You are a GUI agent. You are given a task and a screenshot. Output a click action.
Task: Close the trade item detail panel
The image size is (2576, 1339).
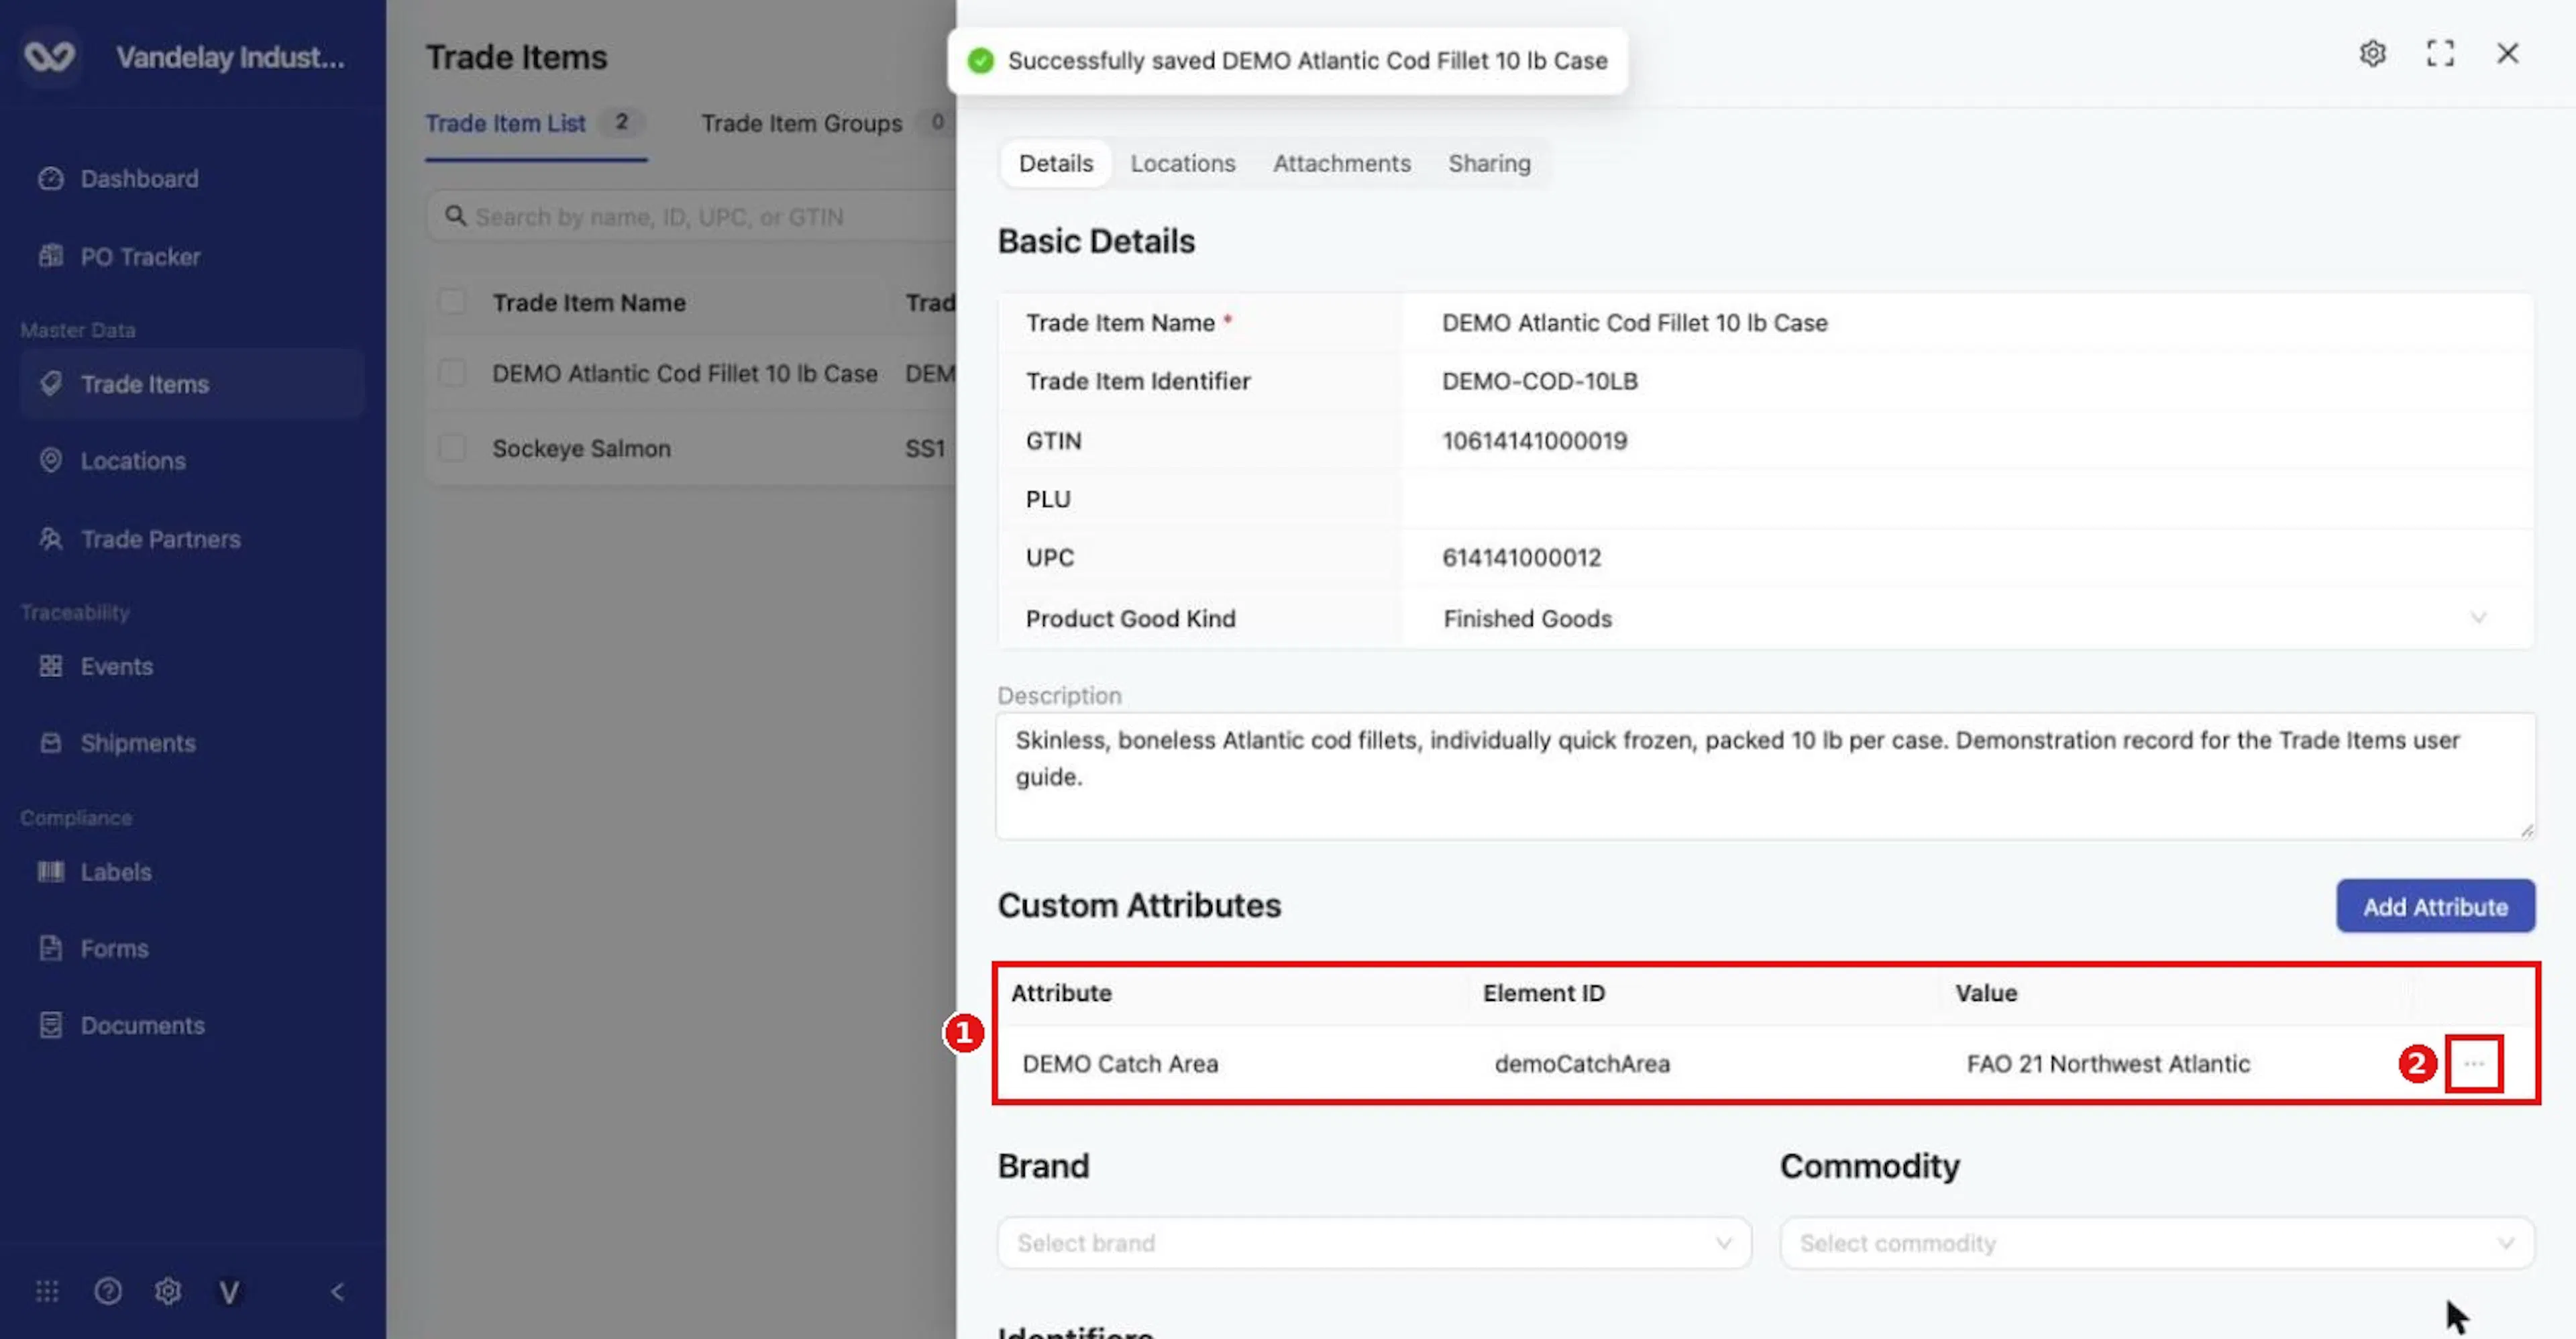pos(2508,53)
